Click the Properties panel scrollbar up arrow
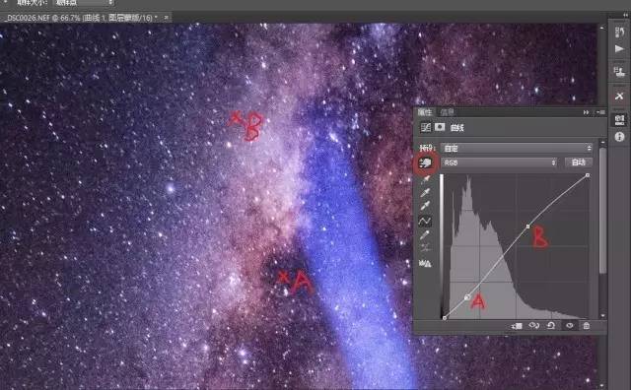 point(602,143)
